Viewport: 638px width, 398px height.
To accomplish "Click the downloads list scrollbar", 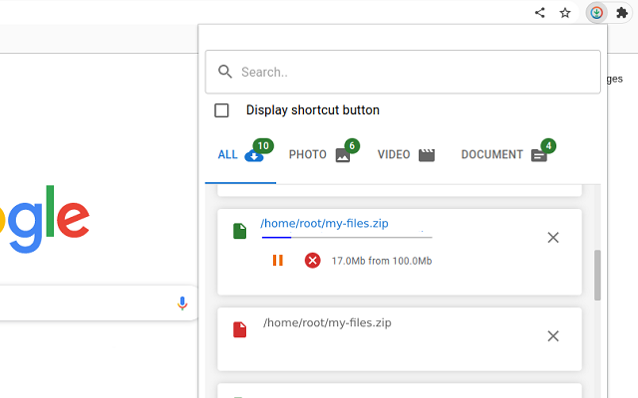I will 597,275.
